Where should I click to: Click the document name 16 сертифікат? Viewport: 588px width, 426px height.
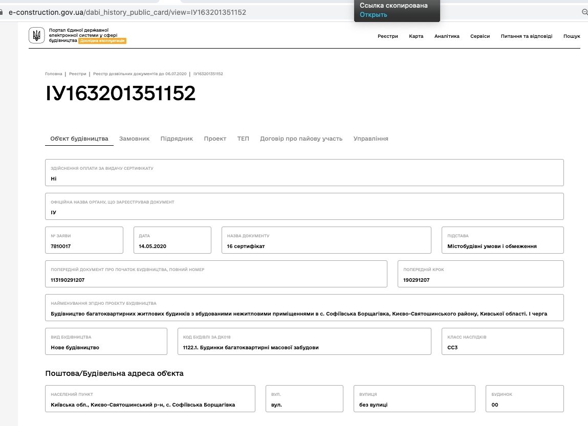click(x=246, y=246)
